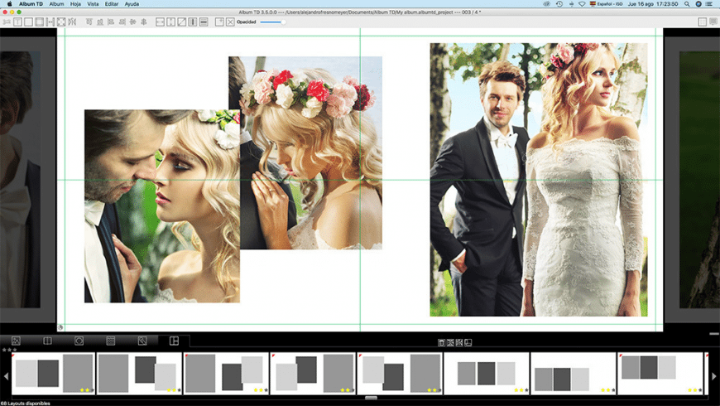This screenshot has height=406, width=720.
Task: Open the Ayuda menu
Action: point(131,4)
